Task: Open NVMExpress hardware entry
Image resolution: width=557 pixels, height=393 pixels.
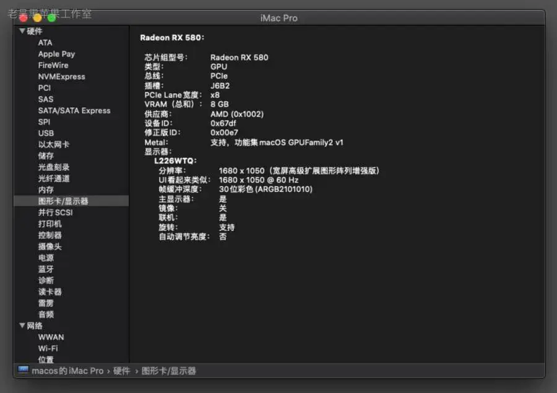Action: [x=62, y=77]
